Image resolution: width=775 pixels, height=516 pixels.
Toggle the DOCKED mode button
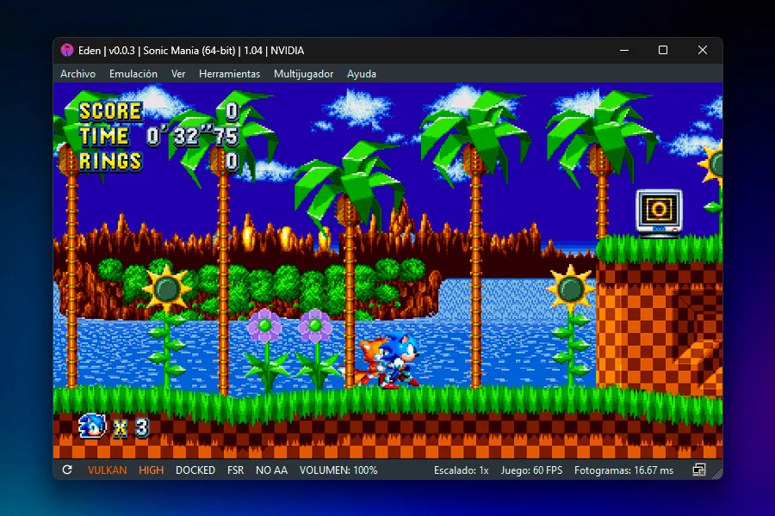(195, 470)
